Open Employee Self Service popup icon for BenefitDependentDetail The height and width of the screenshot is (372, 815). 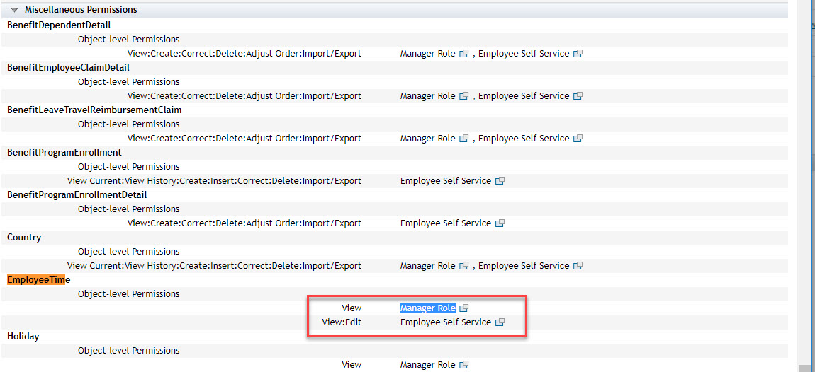(578, 54)
